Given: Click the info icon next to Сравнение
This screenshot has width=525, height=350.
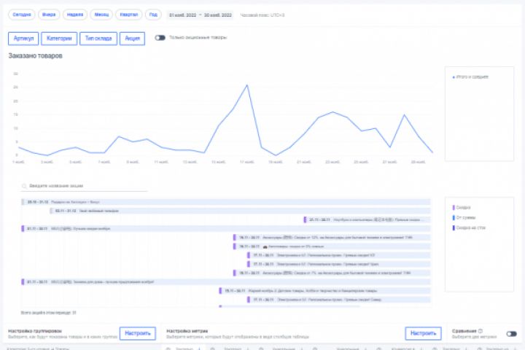Looking at the screenshot, I should pos(481,331).
